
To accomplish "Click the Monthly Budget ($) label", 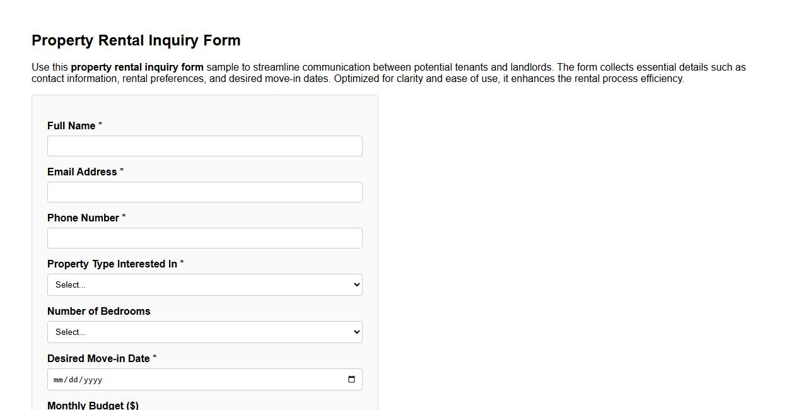I will click(x=93, y=405).
